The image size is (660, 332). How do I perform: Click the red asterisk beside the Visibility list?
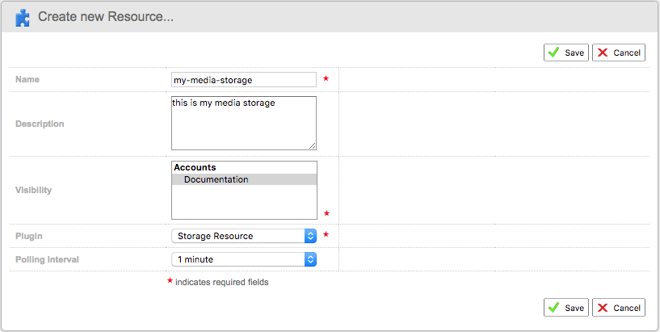[326, 213]
